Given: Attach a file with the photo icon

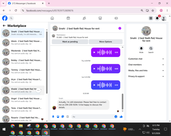Looking at the screenshot, I should [x=58, y=117].
